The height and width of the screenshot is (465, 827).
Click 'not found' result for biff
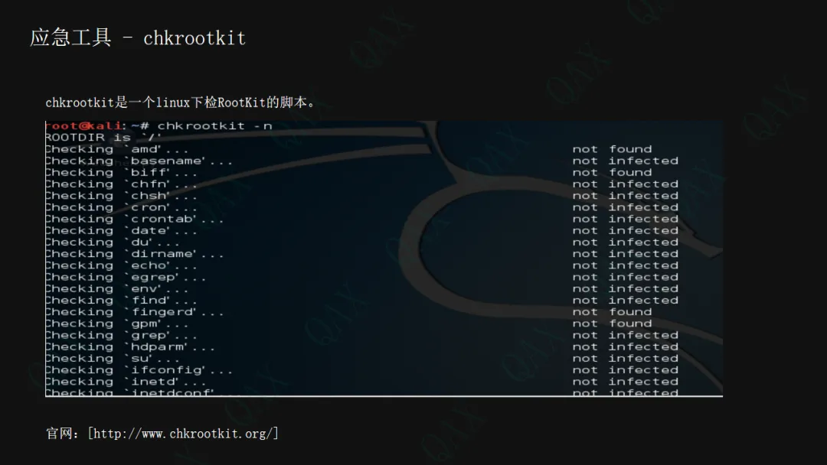point(613,172)
